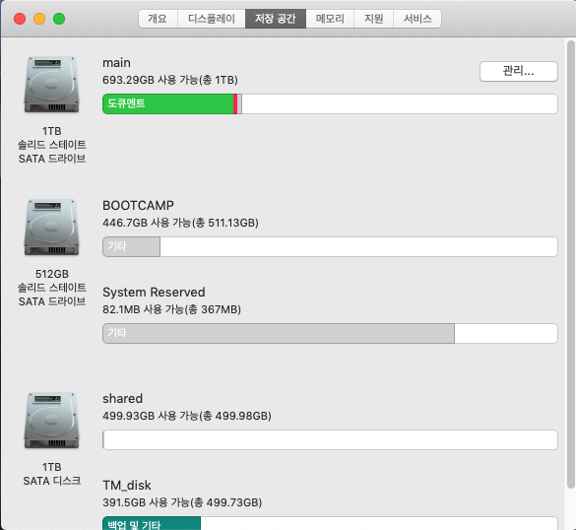Click '446.7GB 사용 가능(총 511.13GB)' text
Screen dimensions: 576x530
tap(180, 223)
